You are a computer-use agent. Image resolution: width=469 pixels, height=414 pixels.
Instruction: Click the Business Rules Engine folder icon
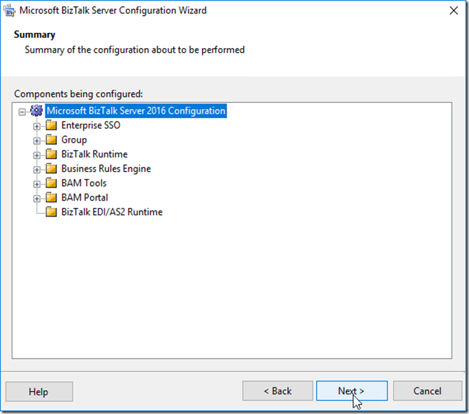[x=51, y=168]
